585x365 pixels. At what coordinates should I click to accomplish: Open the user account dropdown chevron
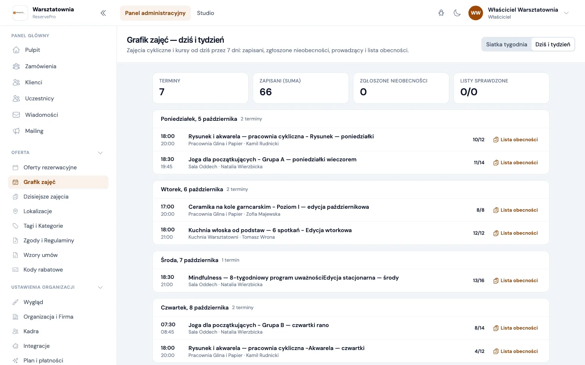[566, 13]
